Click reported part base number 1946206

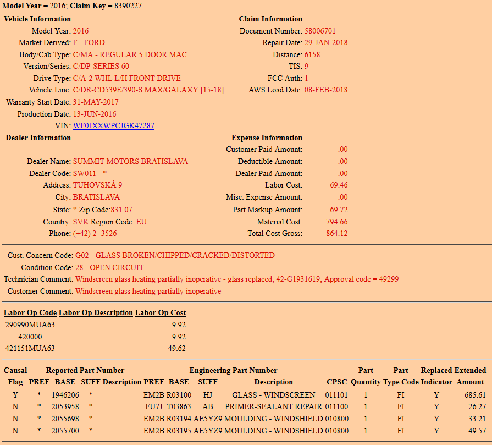(65, 395)
